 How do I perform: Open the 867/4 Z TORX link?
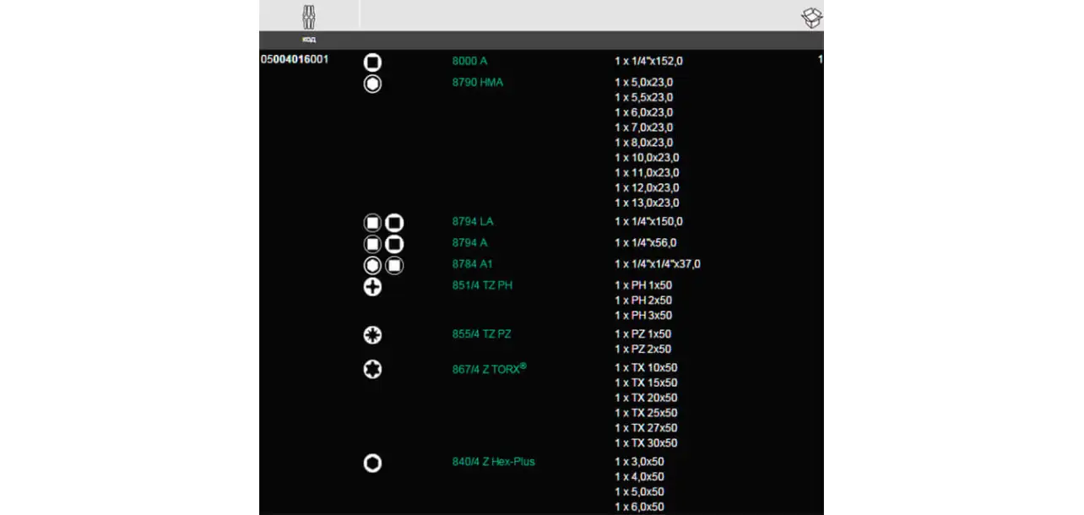[487, 369]
